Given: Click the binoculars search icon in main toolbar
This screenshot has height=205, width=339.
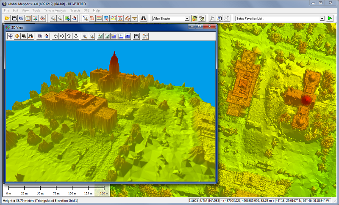Looking at the screenshot, I should pos(144,19).
